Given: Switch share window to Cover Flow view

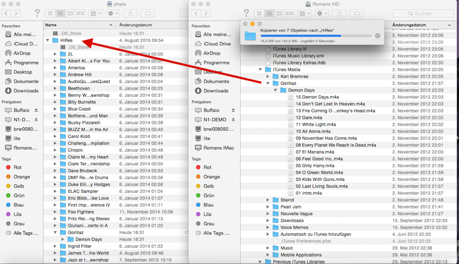Looking at the screenshot, I should [80, 13].
